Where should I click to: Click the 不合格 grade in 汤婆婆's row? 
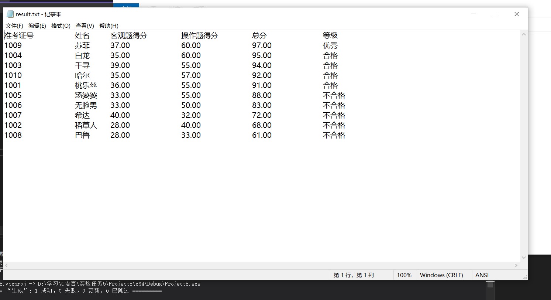(x=334, y=95)
